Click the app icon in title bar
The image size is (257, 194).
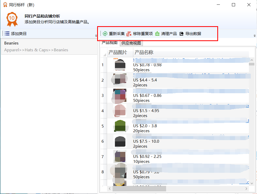(5, 5)
